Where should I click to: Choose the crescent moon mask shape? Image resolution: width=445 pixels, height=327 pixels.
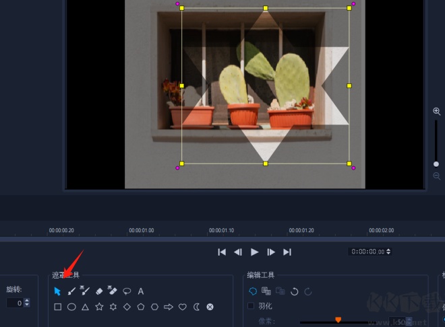click(196, 307)
